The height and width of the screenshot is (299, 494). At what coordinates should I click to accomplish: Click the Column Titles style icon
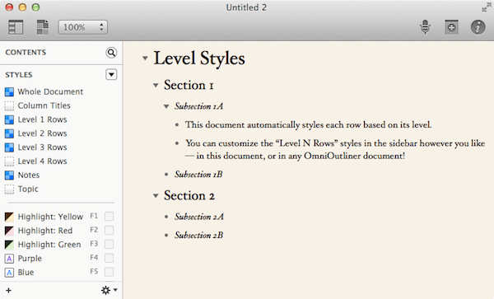pos(9,106)
